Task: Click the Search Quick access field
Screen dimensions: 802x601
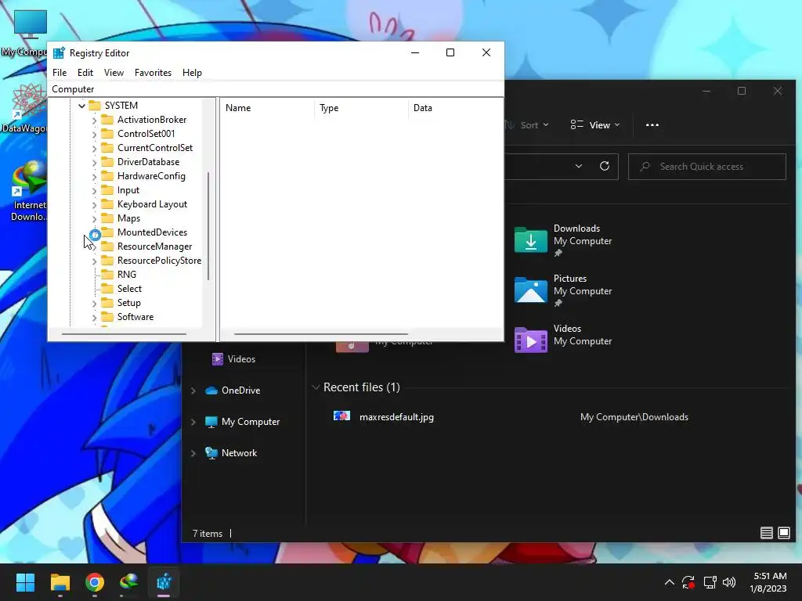Action: tap(707, 167)
